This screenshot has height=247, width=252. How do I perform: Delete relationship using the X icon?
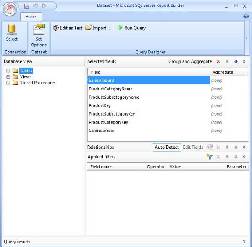218,147
